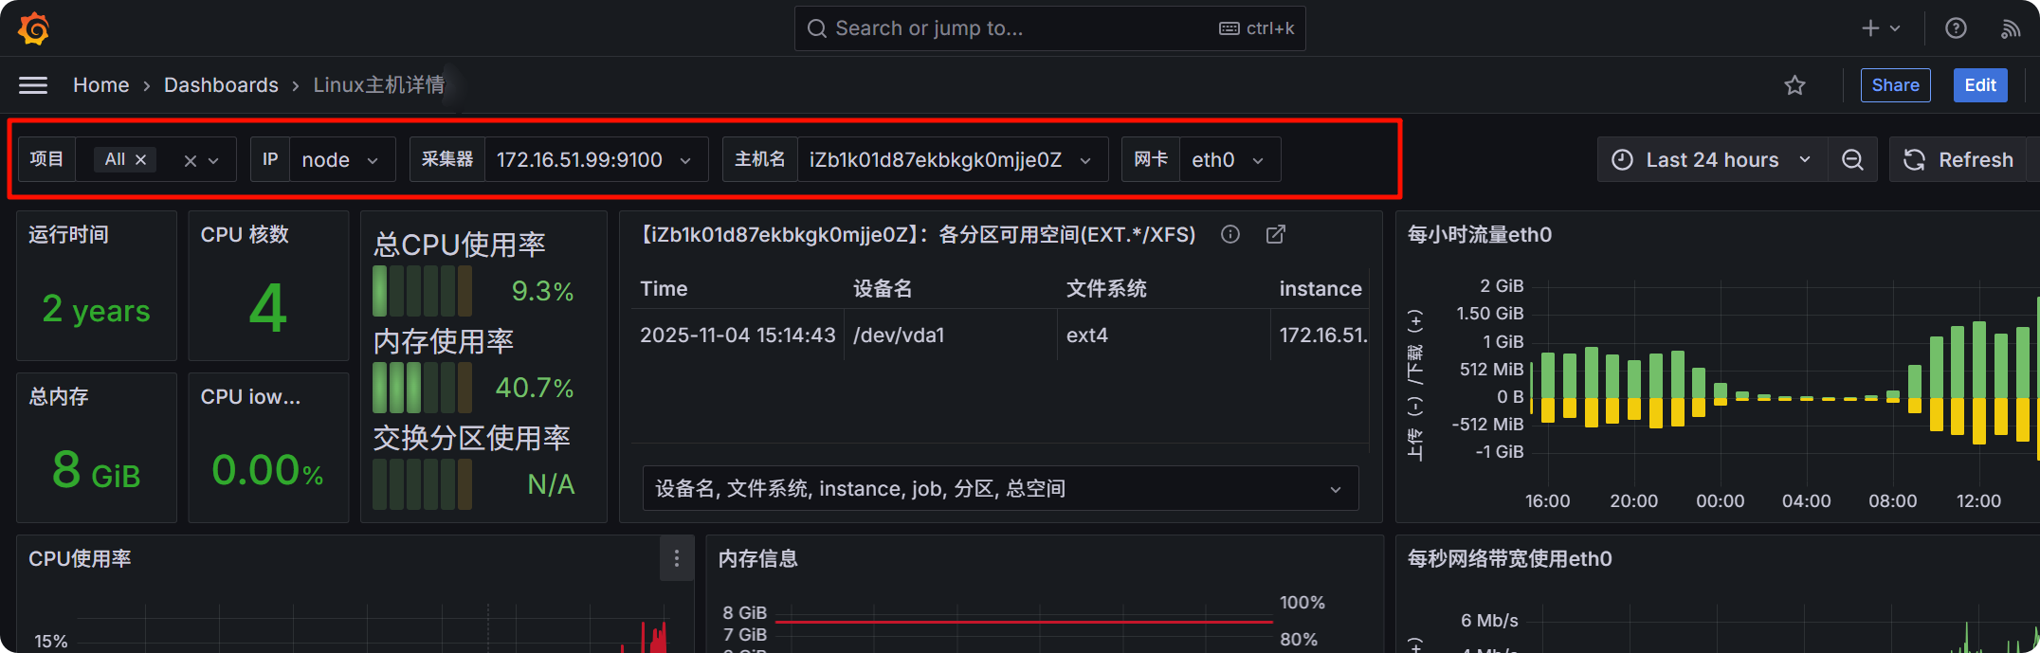Click the 运行时间 panel title
This screenshot has width=2040, height=653.
(68, 234)
